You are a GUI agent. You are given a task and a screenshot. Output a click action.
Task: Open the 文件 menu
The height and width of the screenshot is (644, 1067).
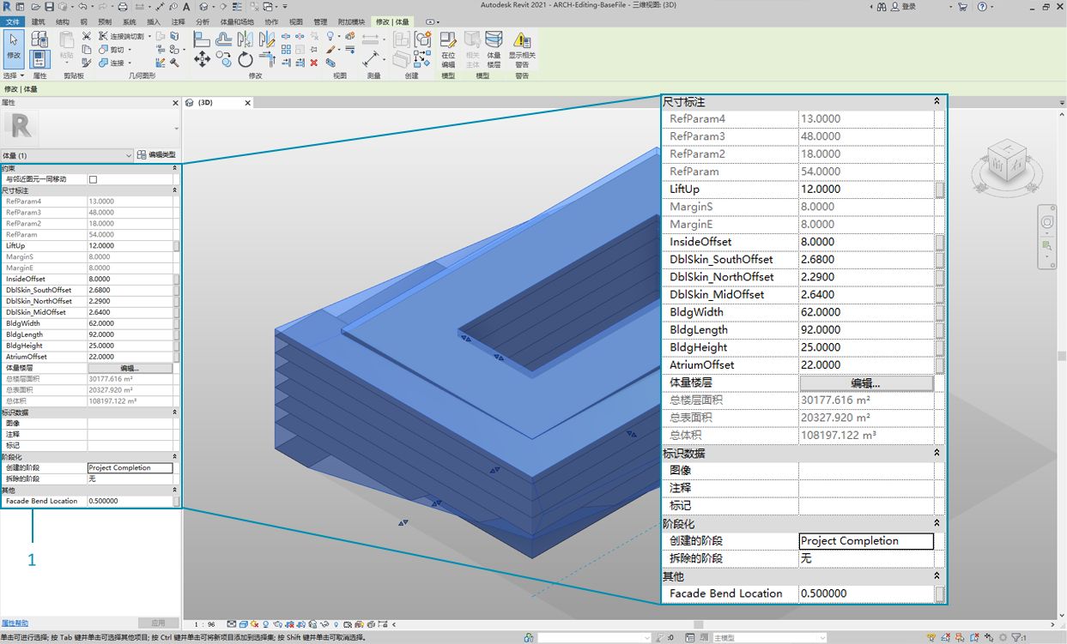(x=13, y=21)
